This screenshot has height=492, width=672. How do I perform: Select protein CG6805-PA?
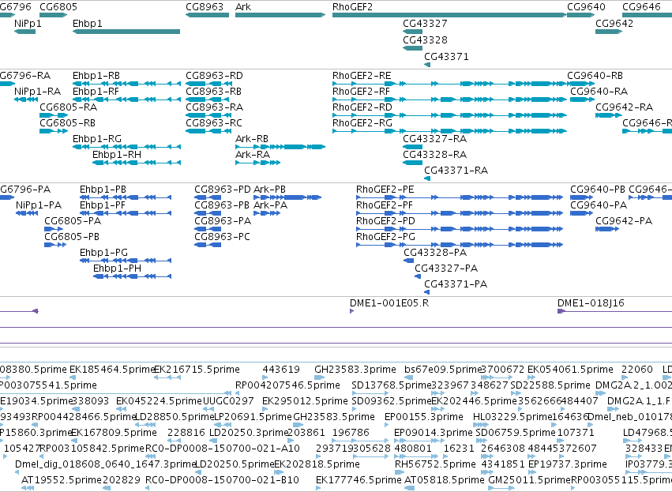point(54,229)
